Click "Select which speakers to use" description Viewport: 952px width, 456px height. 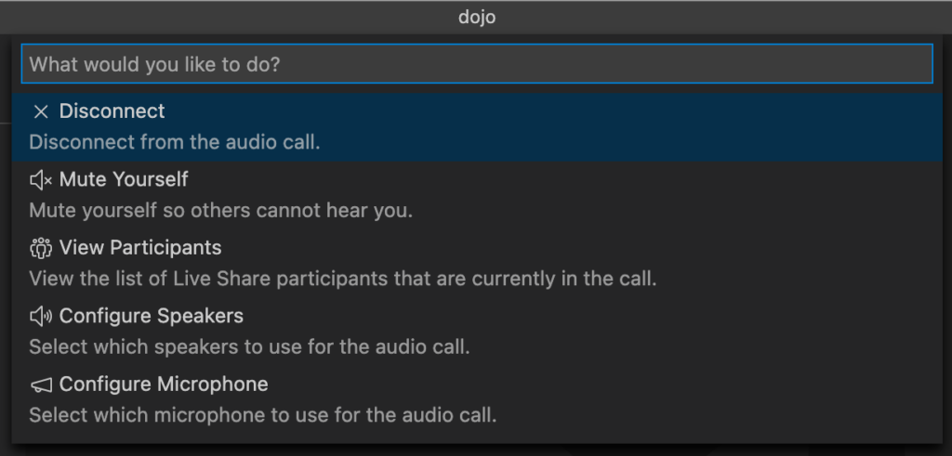(x=249, y=346)
